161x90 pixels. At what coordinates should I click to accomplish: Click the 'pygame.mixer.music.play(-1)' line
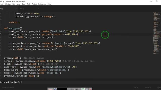tap(22, 76)
